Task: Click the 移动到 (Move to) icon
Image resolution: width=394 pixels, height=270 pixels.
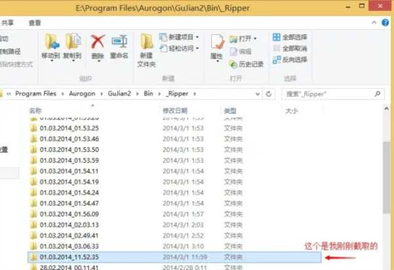Action: [x=51, y=45]
